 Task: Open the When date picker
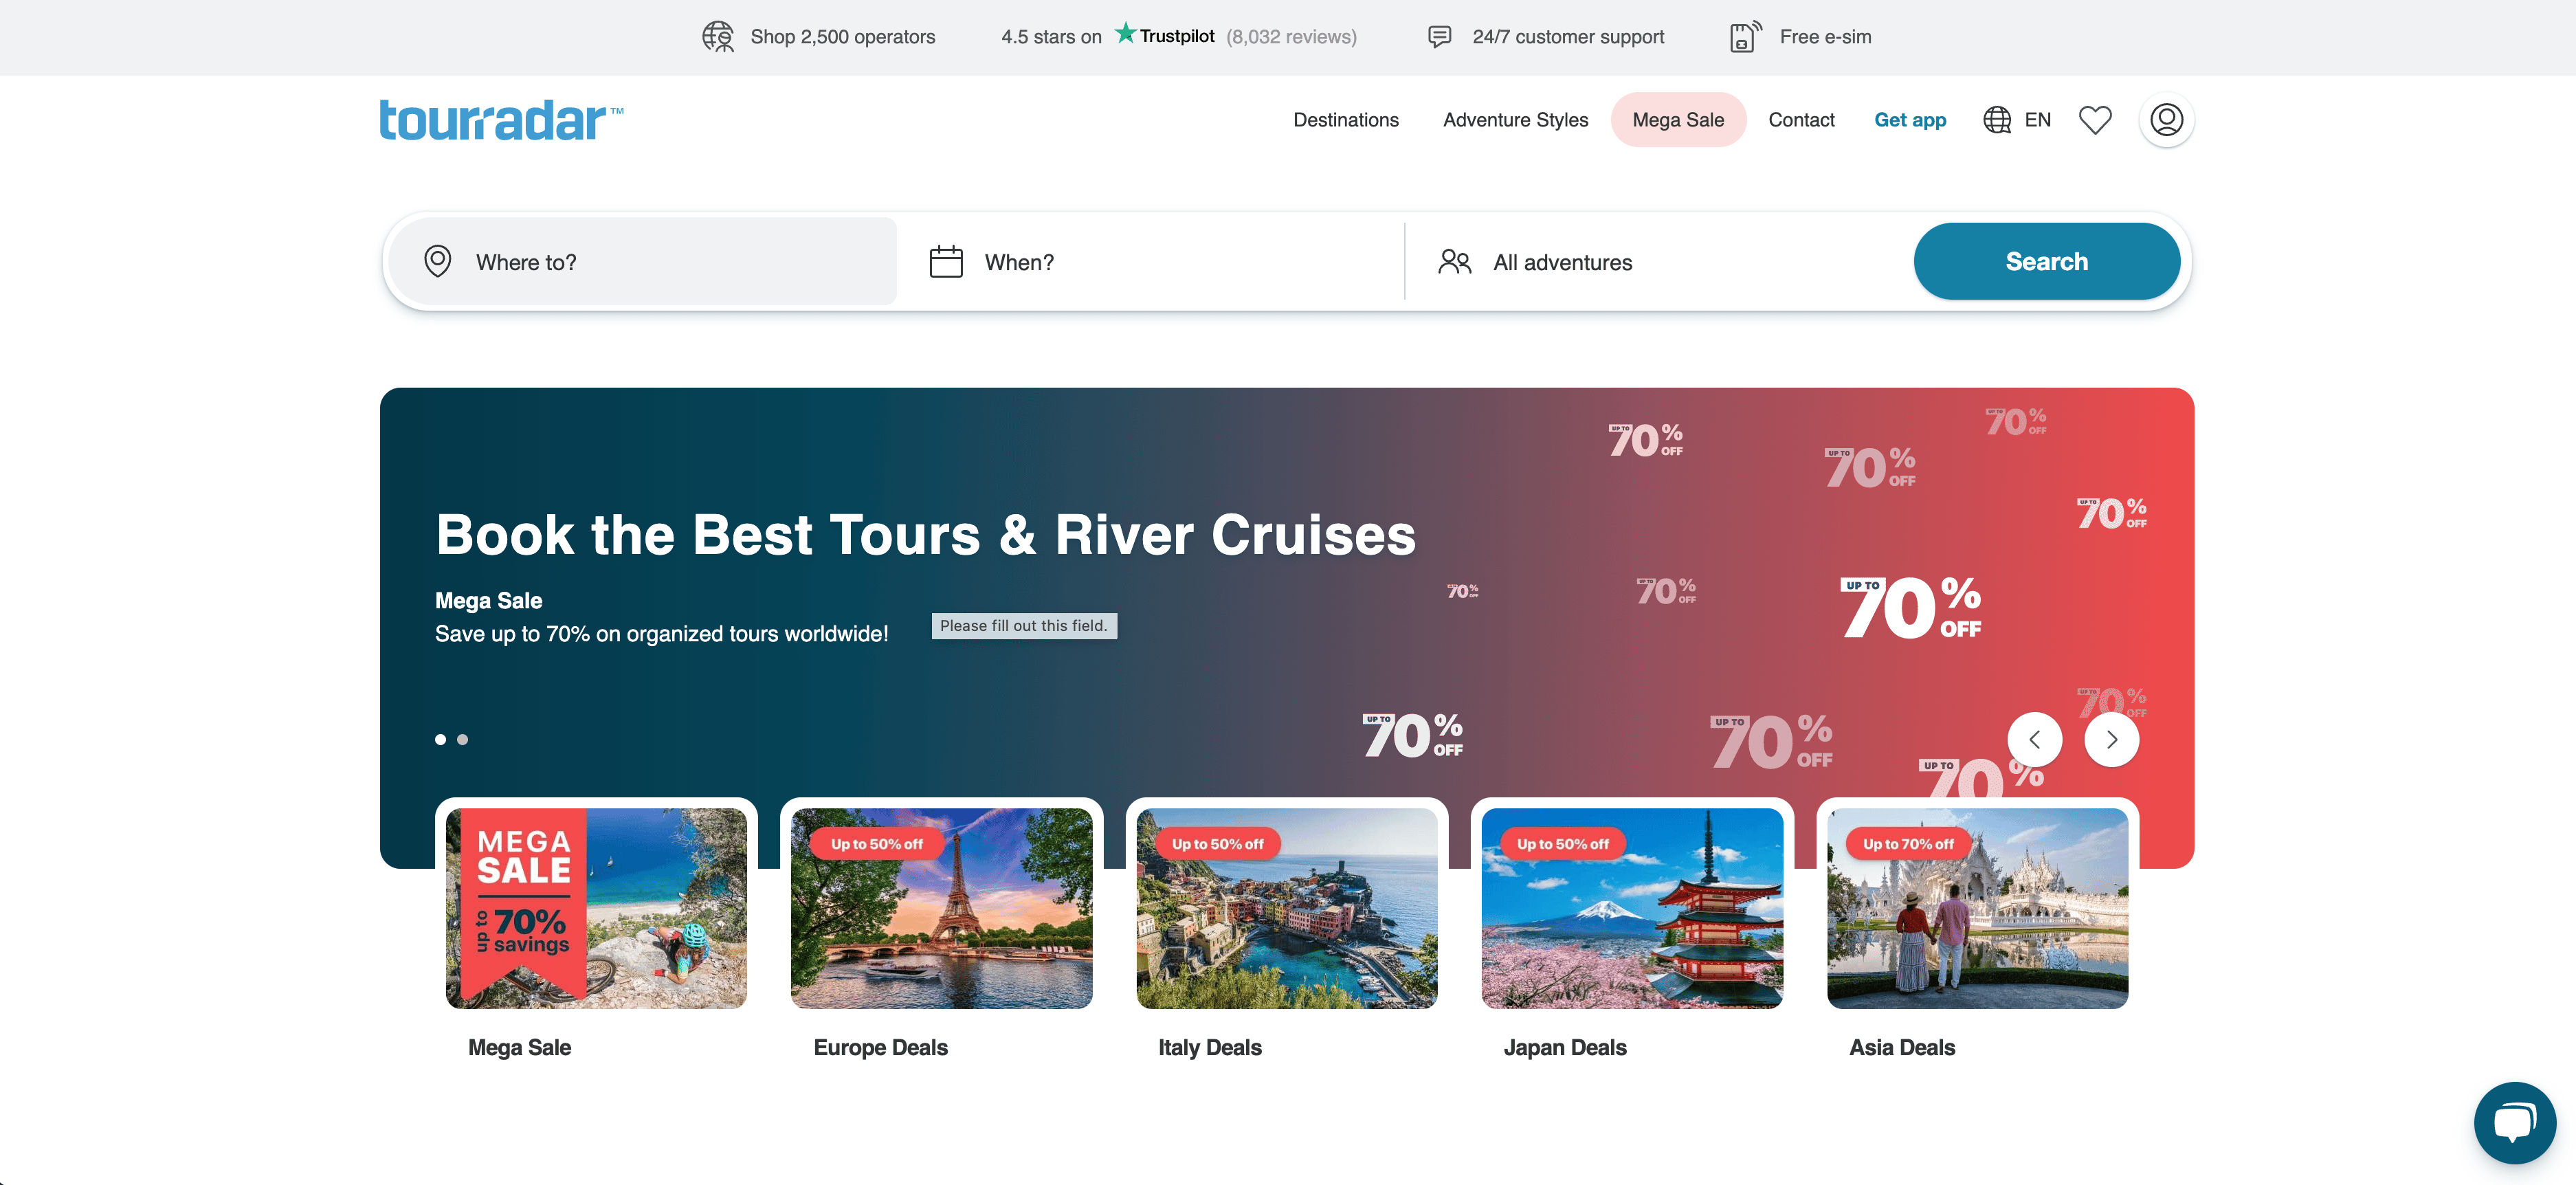pos(1019,262)
